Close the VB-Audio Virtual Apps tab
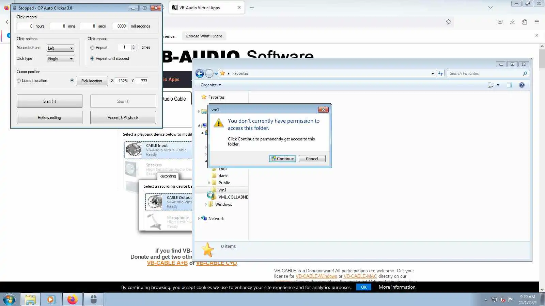This screenshot has height=306, width=545. [x=239, y=7]
